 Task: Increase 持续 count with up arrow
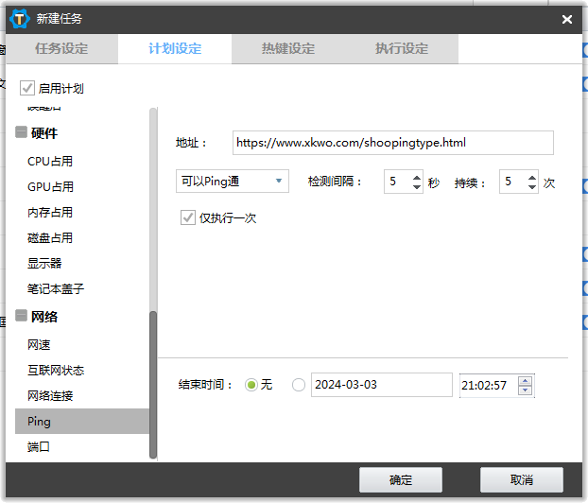click(532, 177)
